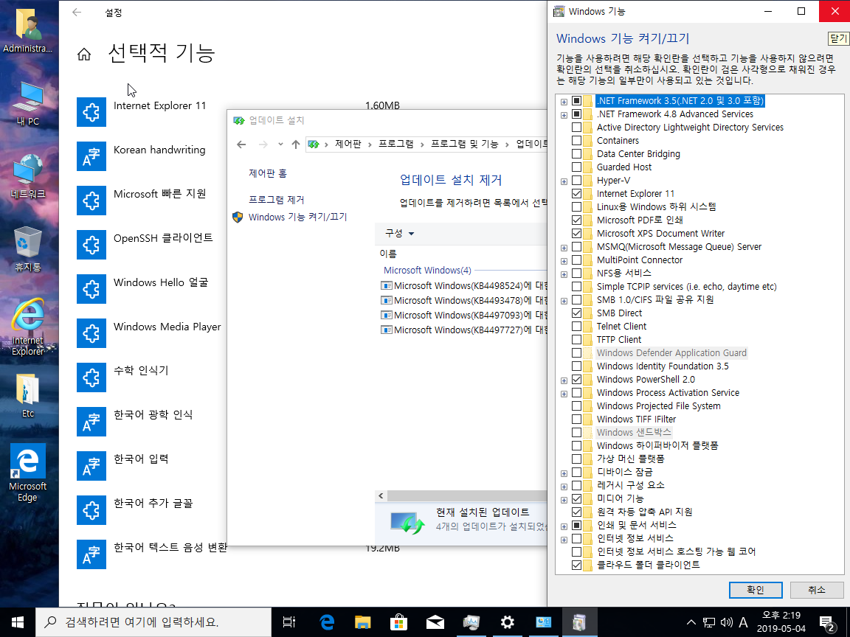This screenshot has height=637, width=850.
Task: Enable Linux용 Windows 하위 시스템 checkbox
Action: pyautogui.click(x=577, y=207)
